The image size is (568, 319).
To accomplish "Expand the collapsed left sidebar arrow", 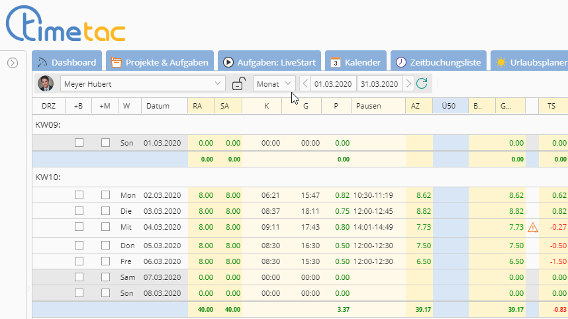I will [x=12, y=63].
